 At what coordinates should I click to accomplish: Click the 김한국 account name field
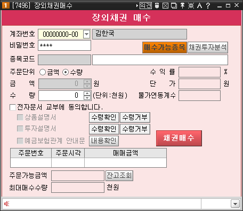(x=140, y=34)
